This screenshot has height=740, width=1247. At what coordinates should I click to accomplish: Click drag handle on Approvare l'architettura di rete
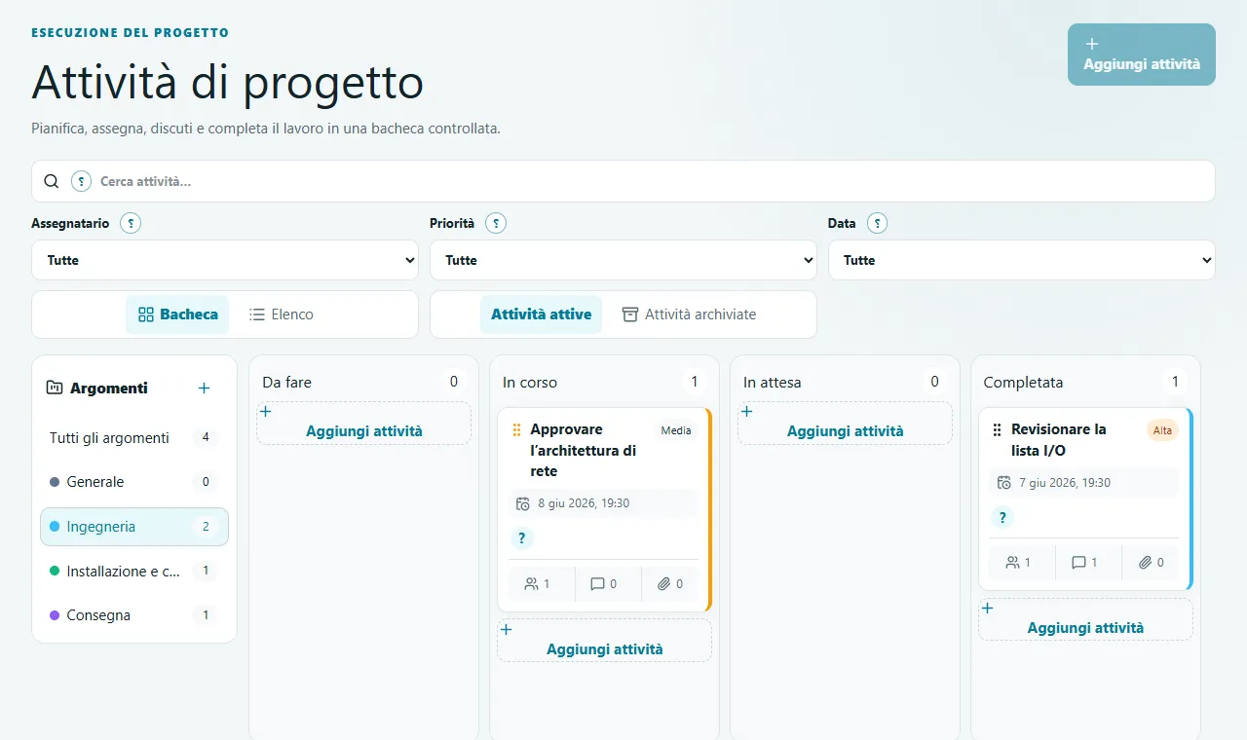[517, 429]
